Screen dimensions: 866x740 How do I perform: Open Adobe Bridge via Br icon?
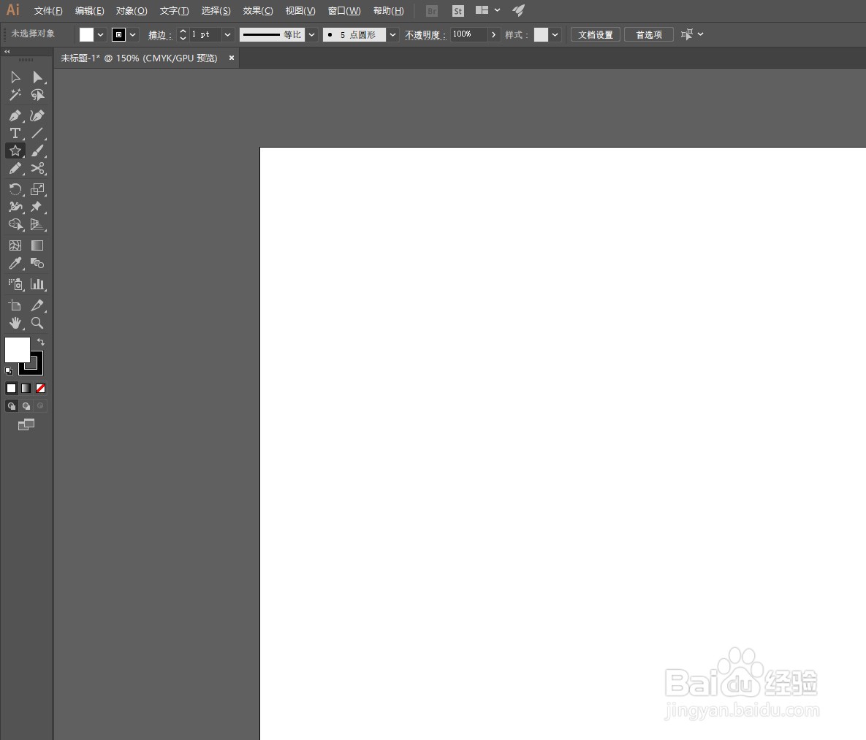coord(432,10)
